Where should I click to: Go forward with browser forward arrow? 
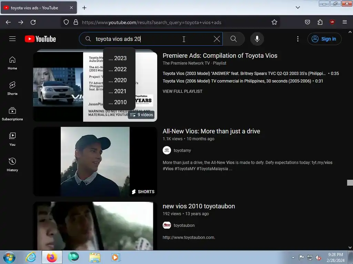20,22
